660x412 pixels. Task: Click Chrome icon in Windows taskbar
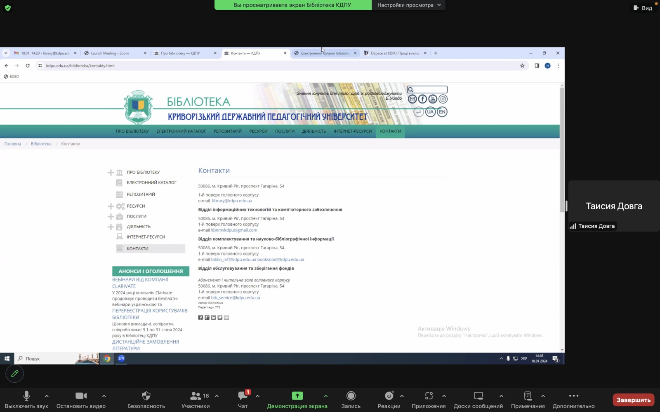click(107, 358)
